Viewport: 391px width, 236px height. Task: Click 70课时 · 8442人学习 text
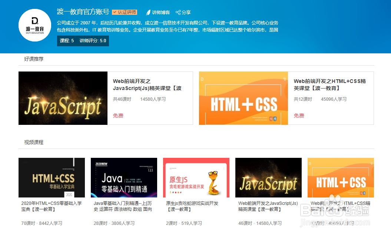pyautogui.click(x=42, y=223)
